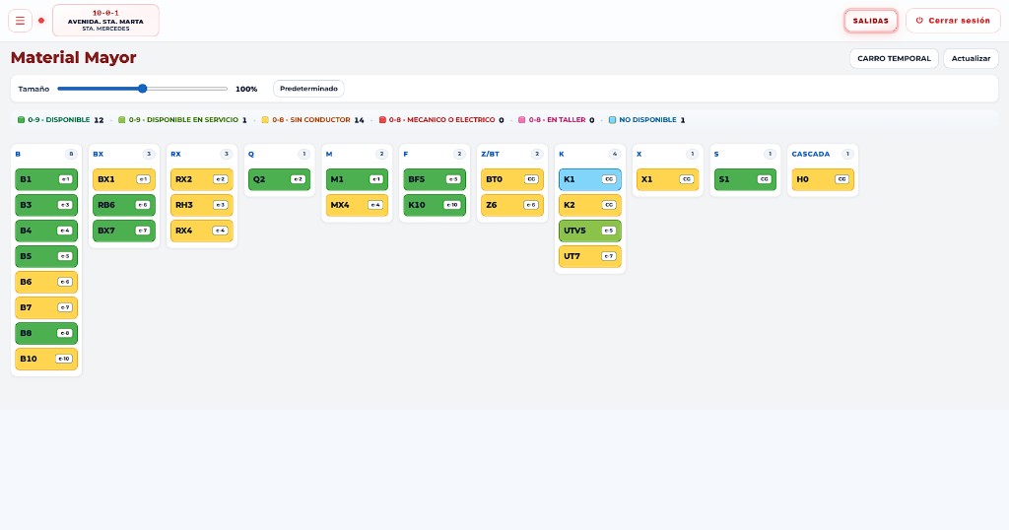Select the blue NO DISPONIBLE legend swatch
The image size is (1009, 530).
pos(613,119)
